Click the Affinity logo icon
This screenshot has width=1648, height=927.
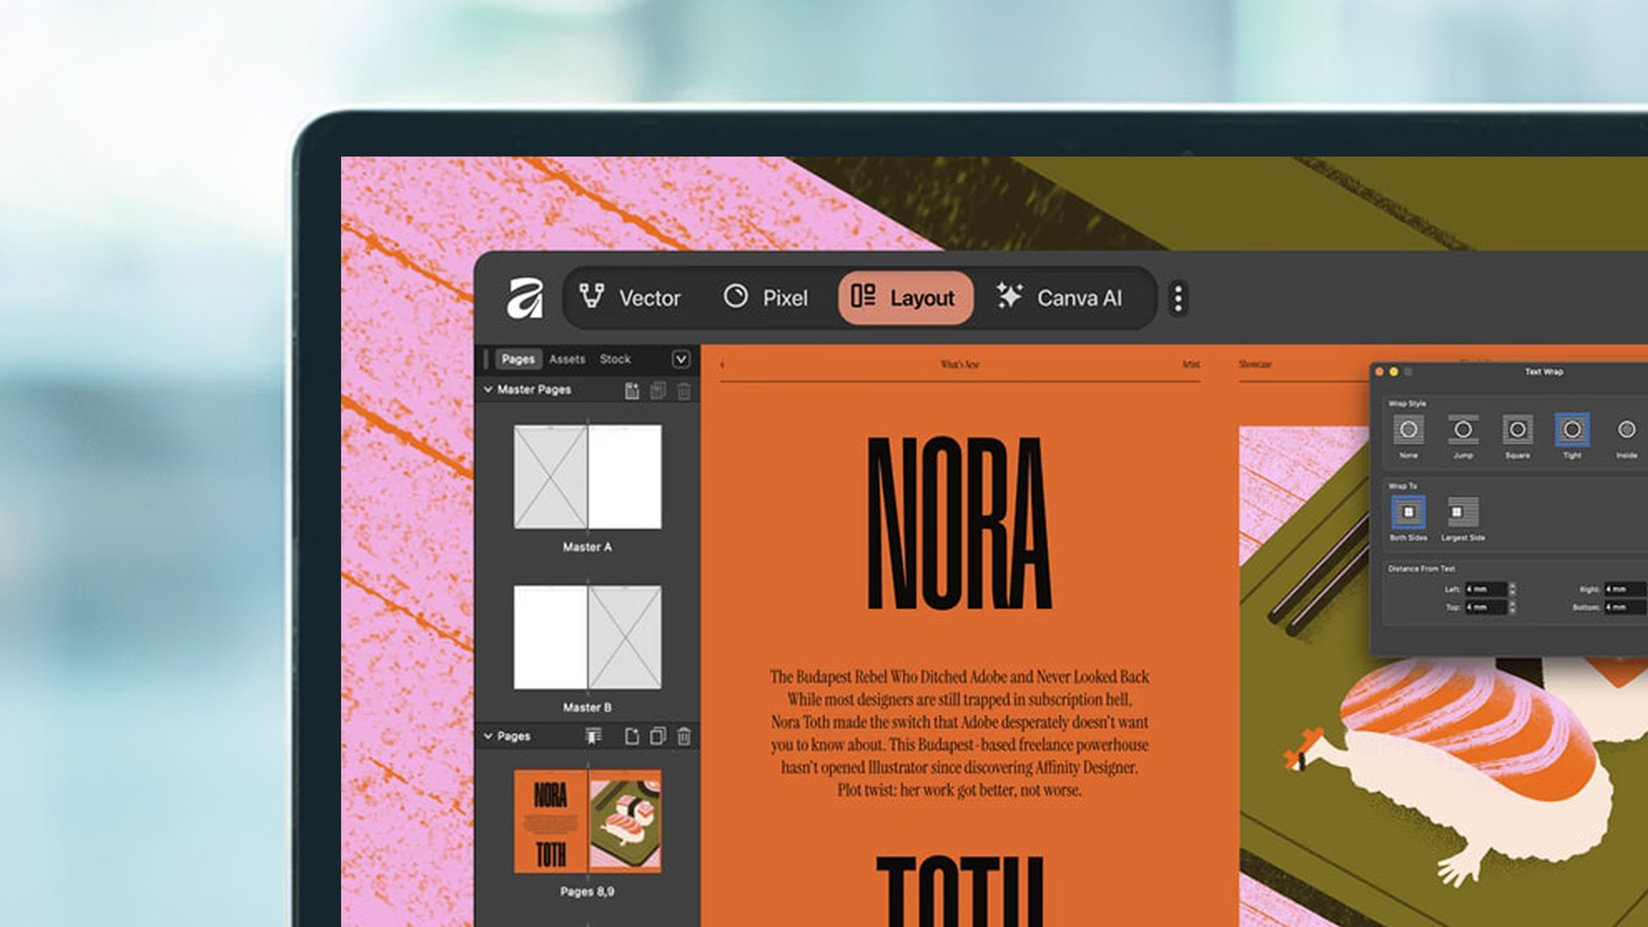(x=525, y=298)
